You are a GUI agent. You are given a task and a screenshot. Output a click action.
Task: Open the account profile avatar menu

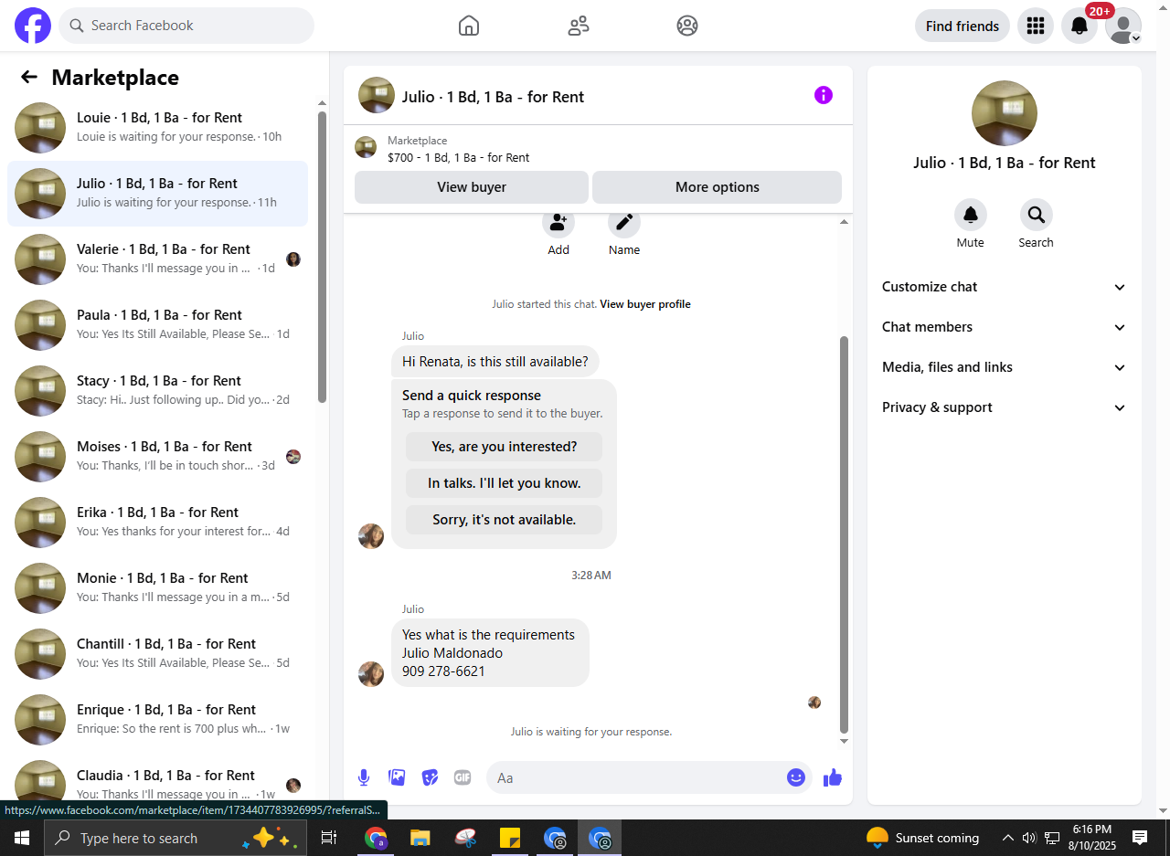[1123, 26]
